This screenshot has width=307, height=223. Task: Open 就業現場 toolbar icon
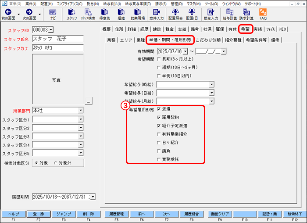click(138, 14)
